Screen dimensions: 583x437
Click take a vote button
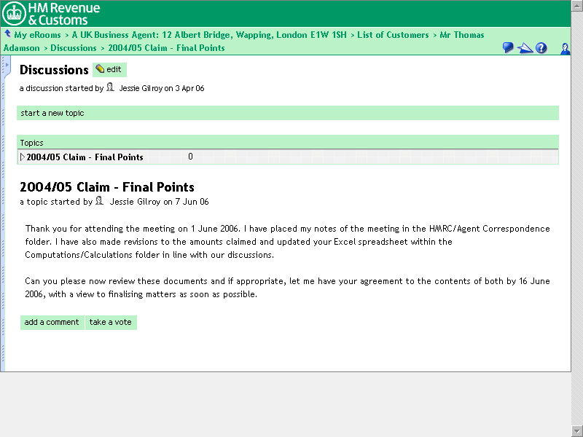click(x=111, y=322)
